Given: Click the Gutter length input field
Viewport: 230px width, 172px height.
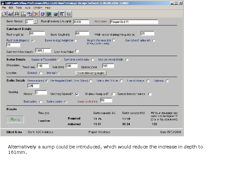Looking at the screenshot, I should tap(82, 33).
